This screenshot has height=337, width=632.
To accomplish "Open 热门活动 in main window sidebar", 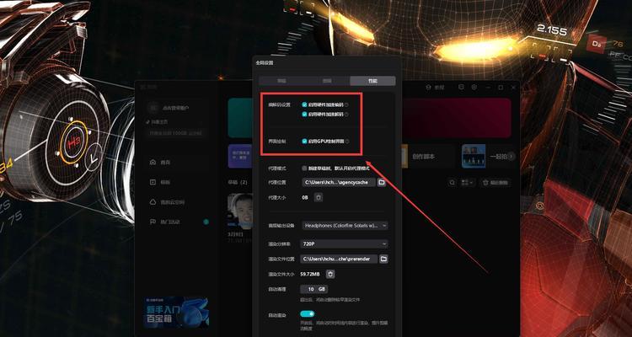I will point(170,222).
